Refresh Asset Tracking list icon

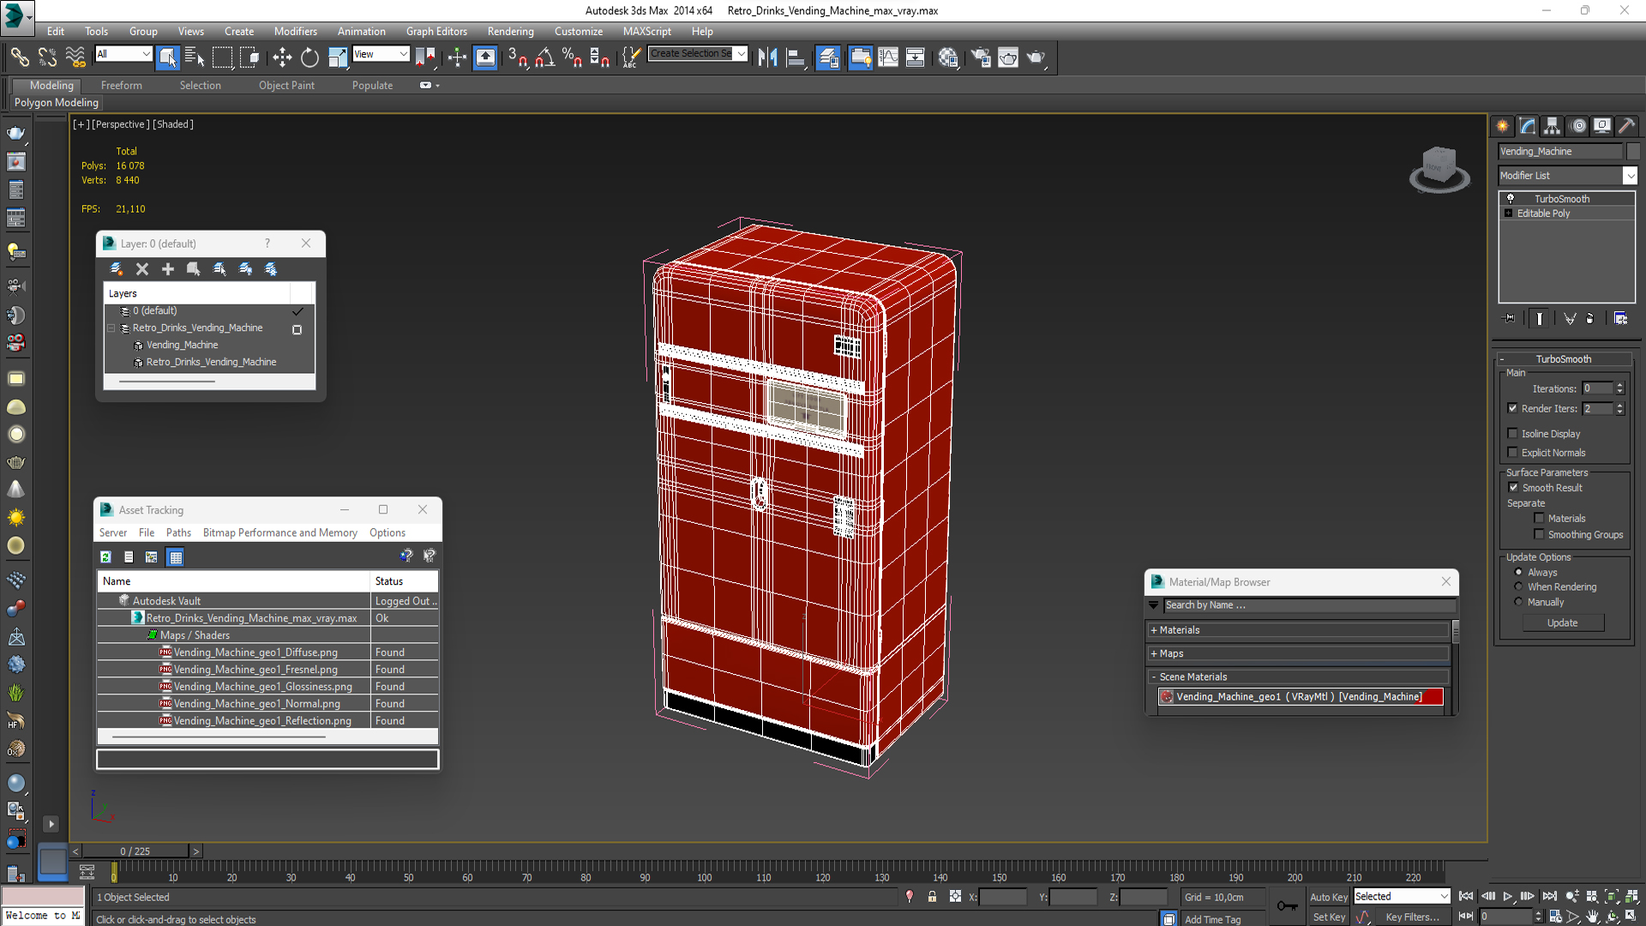[105, 557]
